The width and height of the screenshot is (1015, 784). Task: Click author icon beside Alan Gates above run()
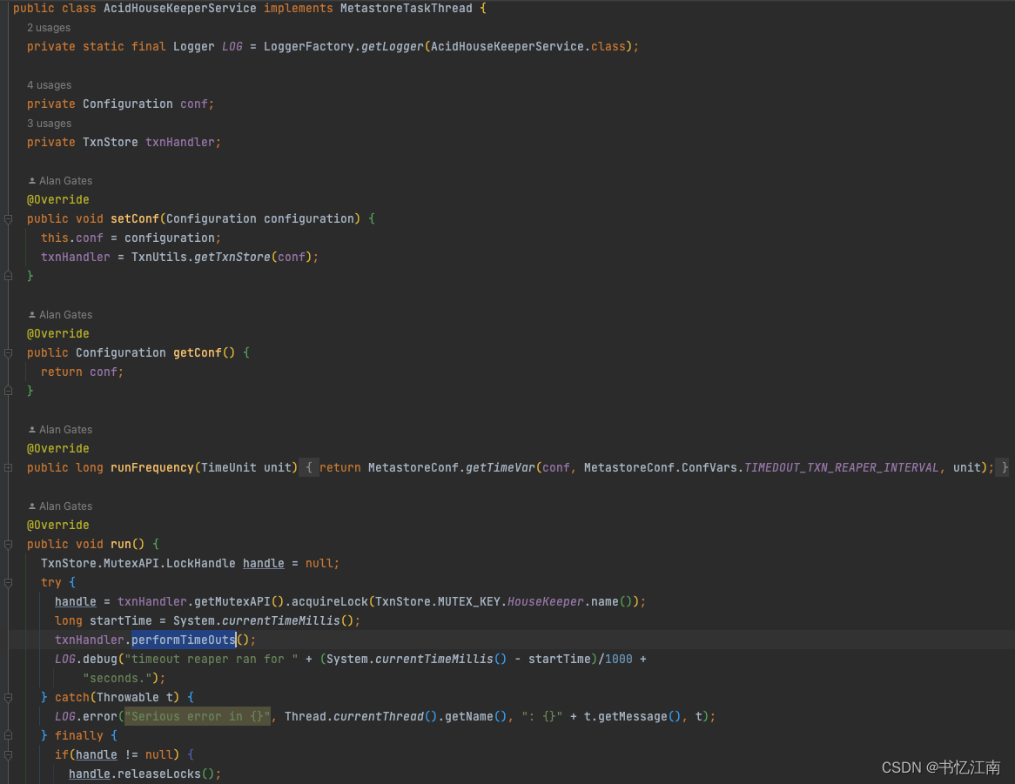[31, 506]
